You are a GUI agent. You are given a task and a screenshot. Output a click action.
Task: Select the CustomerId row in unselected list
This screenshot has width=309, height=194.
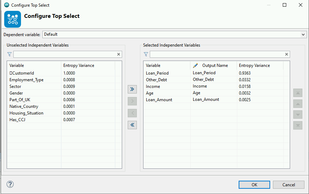64,73
